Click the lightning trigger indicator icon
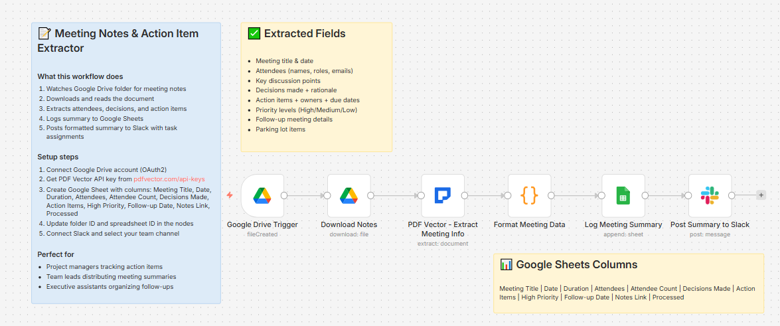 [x=230, y=195]
